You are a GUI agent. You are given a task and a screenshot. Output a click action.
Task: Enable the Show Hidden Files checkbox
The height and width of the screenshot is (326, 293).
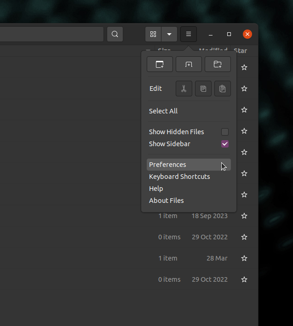225,132
